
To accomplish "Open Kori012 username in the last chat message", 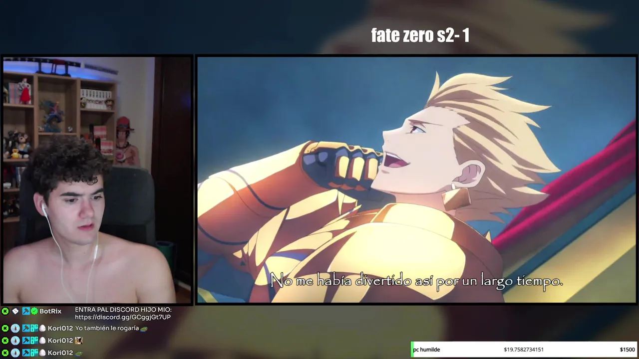I will tap(60, 353).
